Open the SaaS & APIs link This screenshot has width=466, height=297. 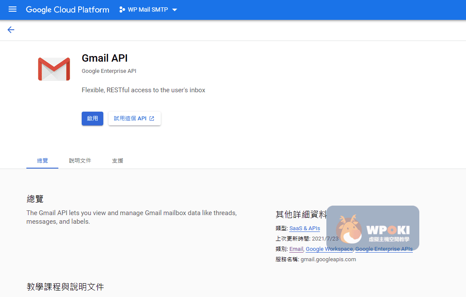pos(304,228)
